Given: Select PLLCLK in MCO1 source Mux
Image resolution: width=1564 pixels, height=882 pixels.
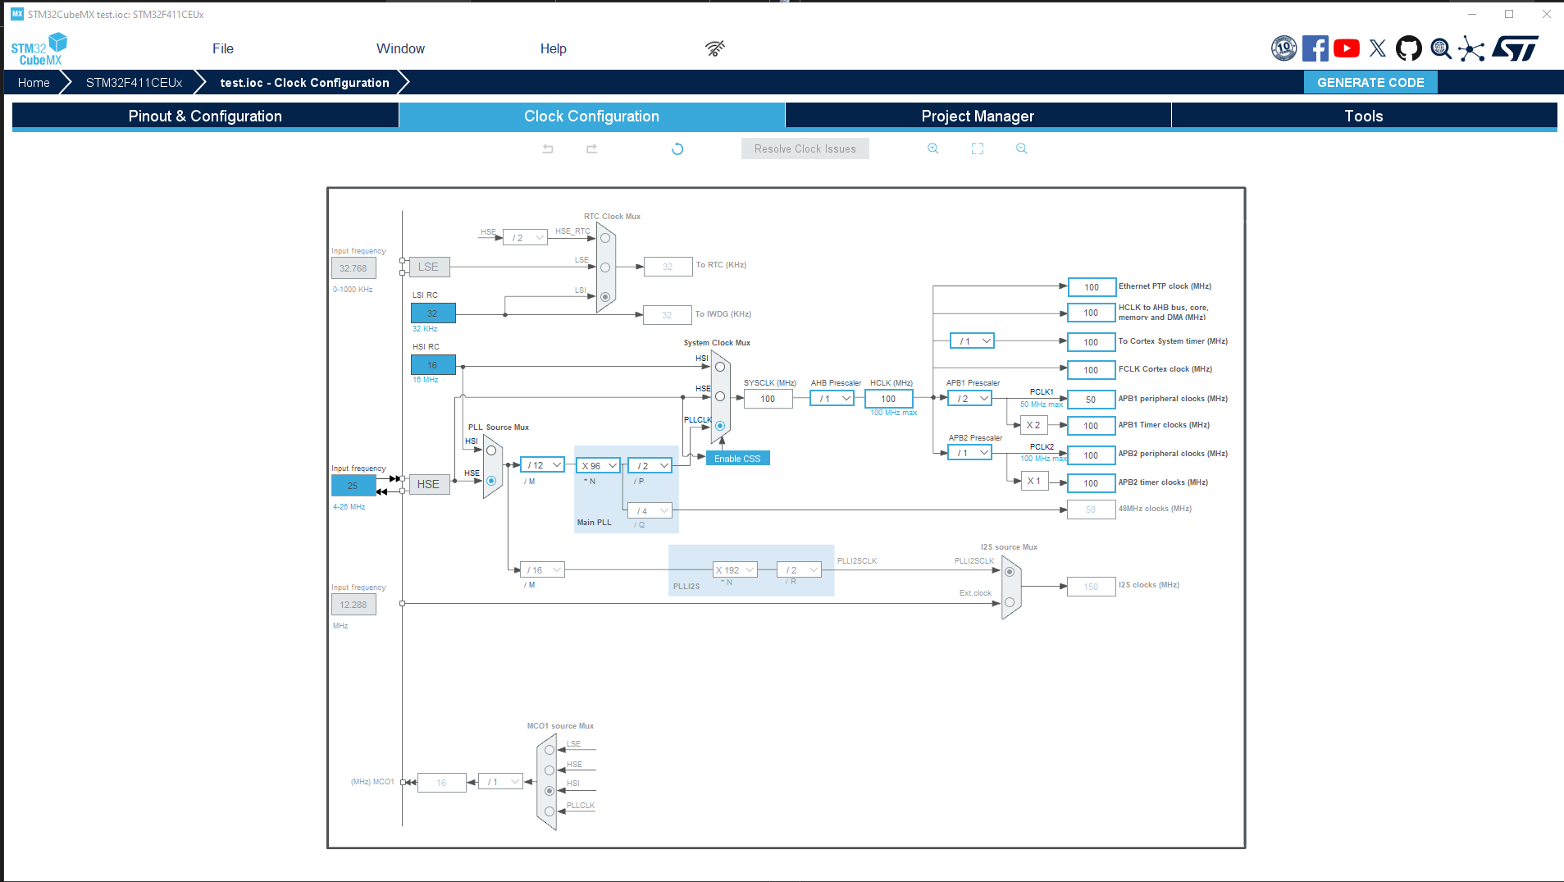Looking at the screenshot, I should coord(549,811).
